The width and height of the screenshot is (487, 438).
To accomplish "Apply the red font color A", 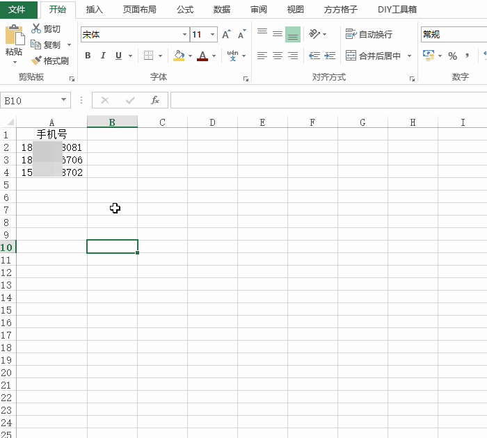I will [202, 56].
